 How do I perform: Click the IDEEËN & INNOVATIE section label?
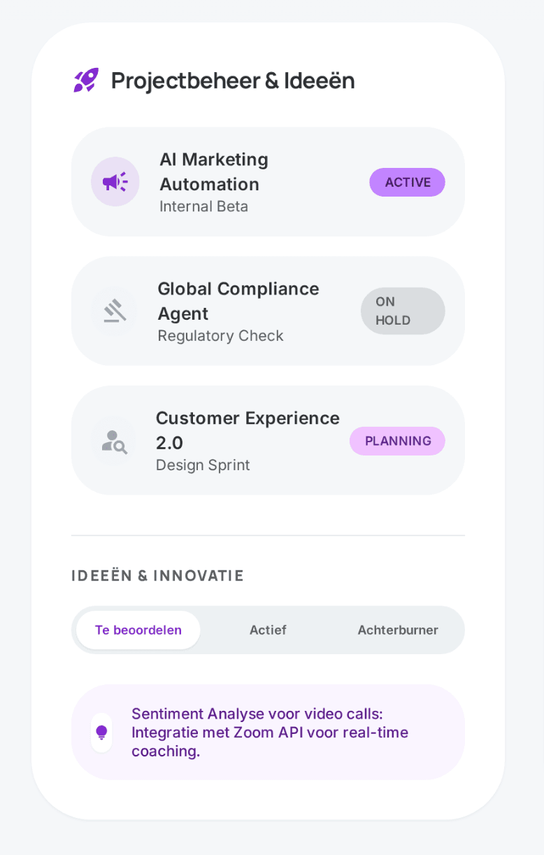157,576
